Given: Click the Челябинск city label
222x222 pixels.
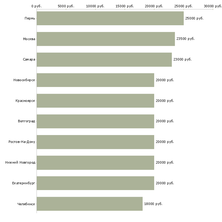Looking at the screenshot, I should [x=26, y=204].
